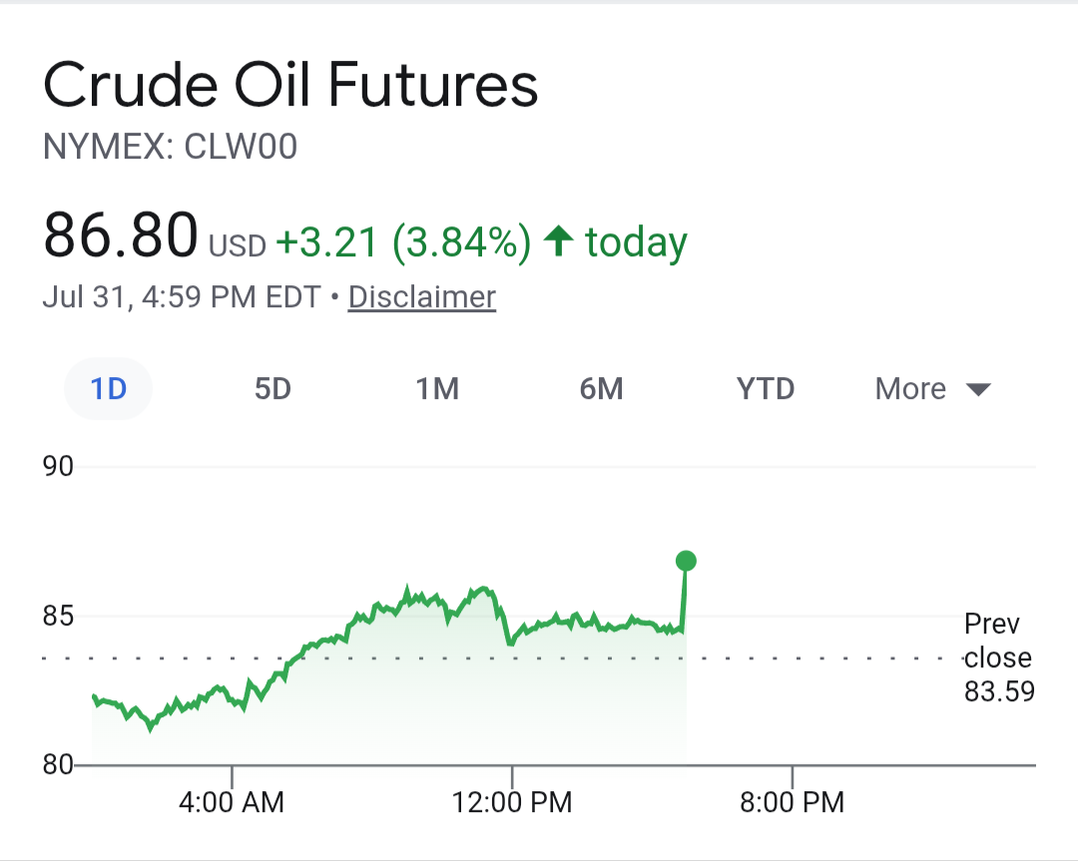Screen dimensions: 1078x861
Task: Click the +3.21 (3.84%) change text
Action: (403, 241)
